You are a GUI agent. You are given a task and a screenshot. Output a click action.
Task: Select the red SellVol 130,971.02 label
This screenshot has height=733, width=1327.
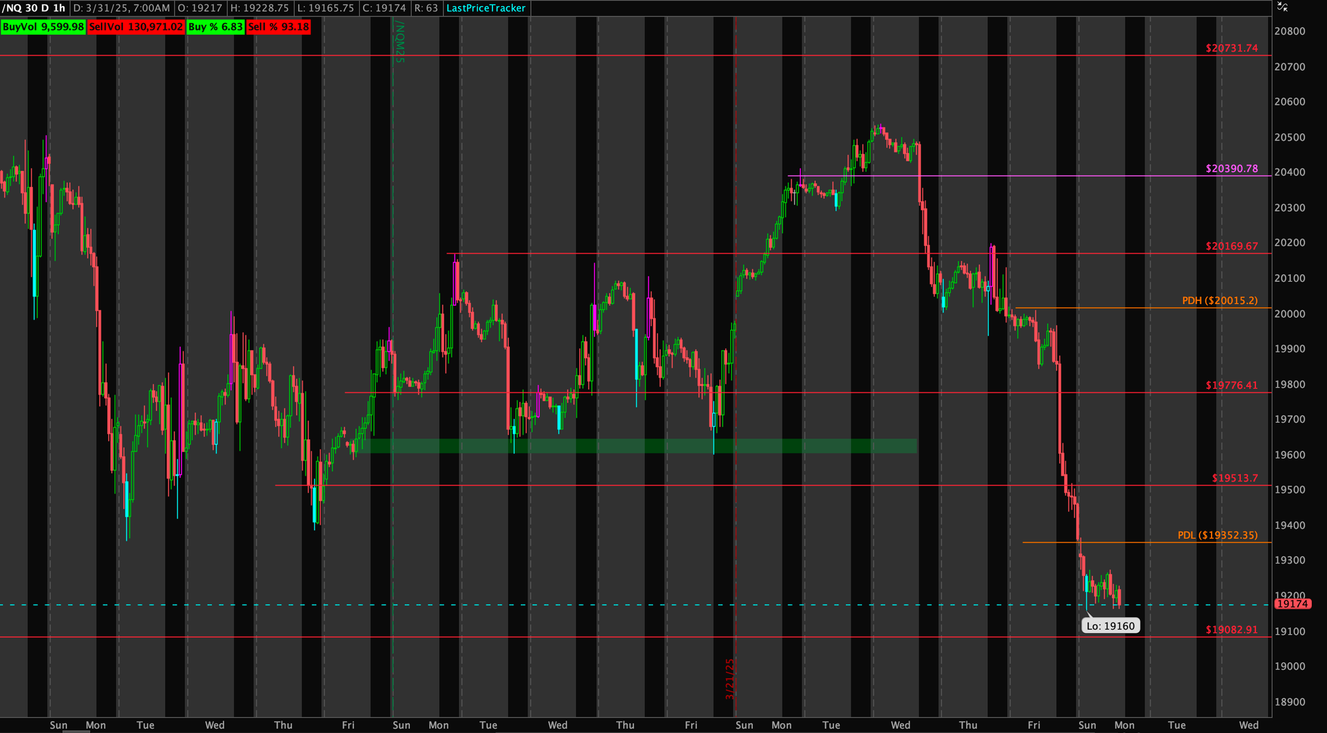135,27
